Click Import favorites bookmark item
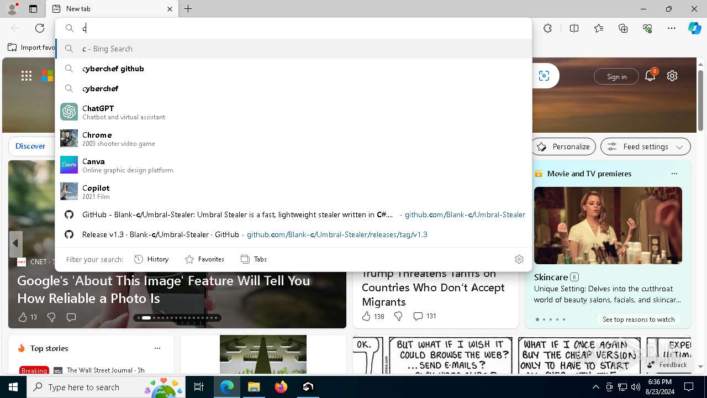The image size is (707, 398). (x=31, y=48)
